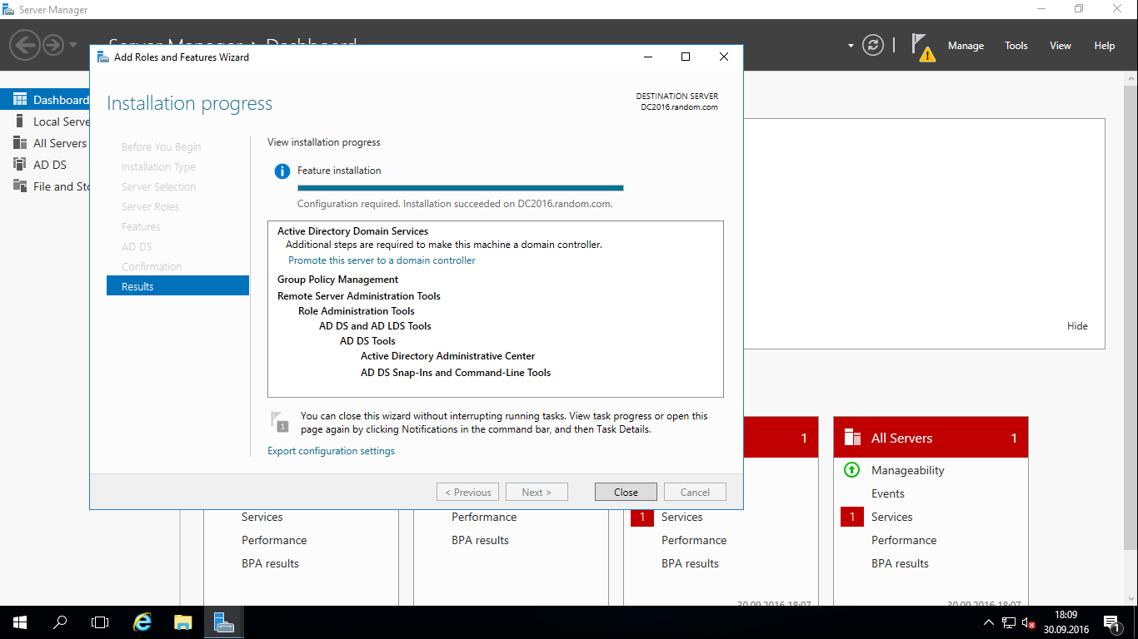Screen dimensions: 1138x639
Task: Click Export configuration settings link
Action: [331, 451]
